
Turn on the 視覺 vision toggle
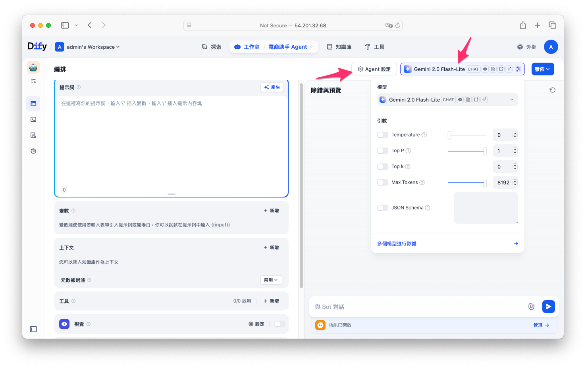pos(280,324)
